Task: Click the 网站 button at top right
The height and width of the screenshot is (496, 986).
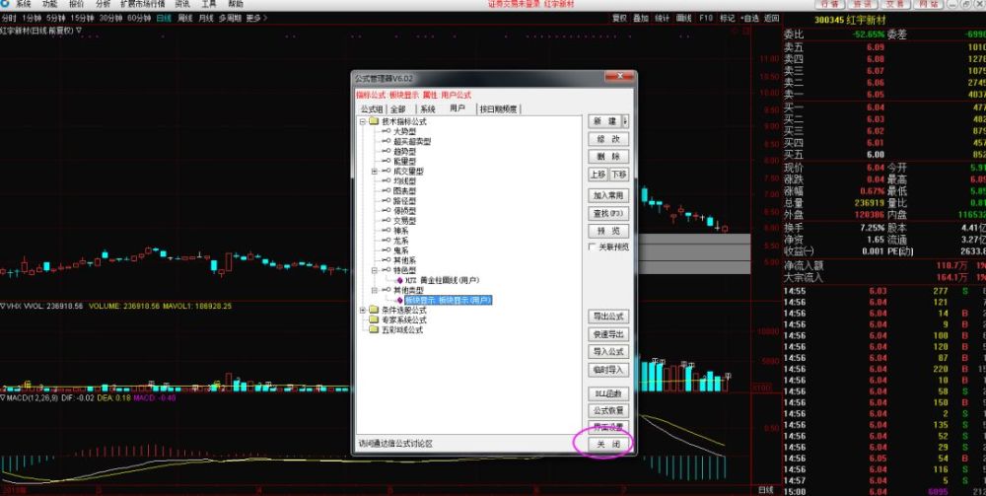Action: pos(928,4)
